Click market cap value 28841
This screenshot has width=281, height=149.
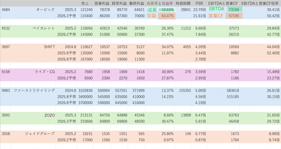186,10
